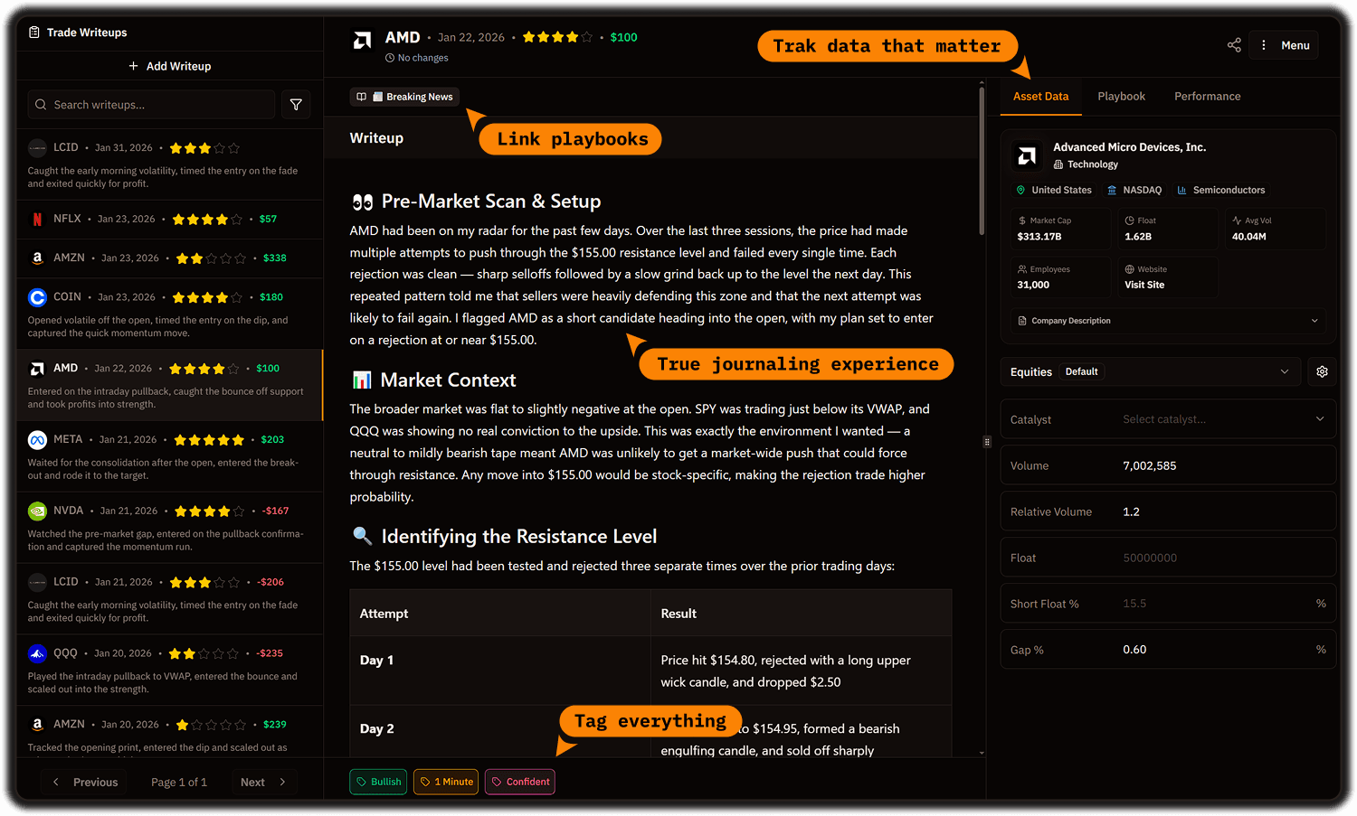Switch to the Playbook tab
The width and height of the screenshot is (1357, 816).
[1121, 96]
